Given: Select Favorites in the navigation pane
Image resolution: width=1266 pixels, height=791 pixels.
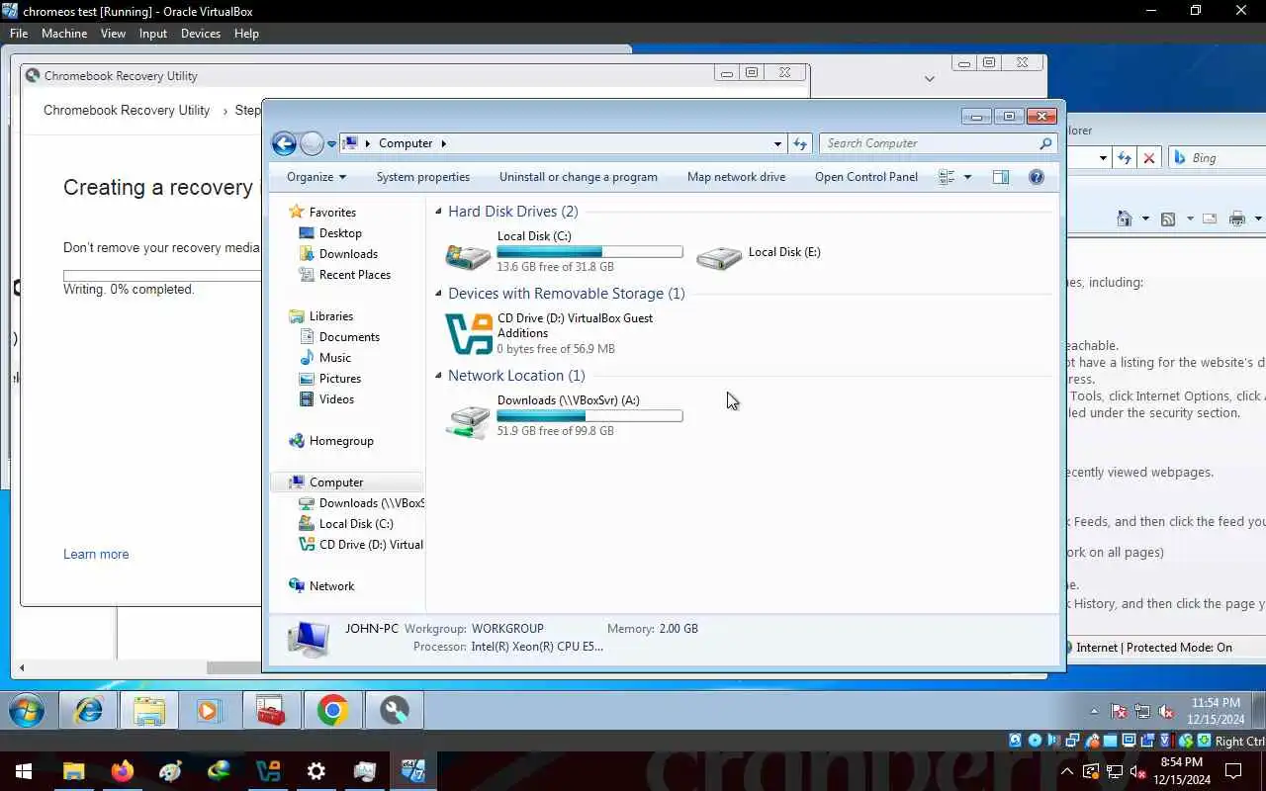Looking at the screenshot, I should pos(332,213).
